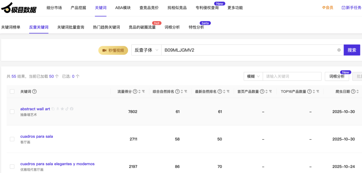Switch to 特性分析 tab

click(196, 27)
